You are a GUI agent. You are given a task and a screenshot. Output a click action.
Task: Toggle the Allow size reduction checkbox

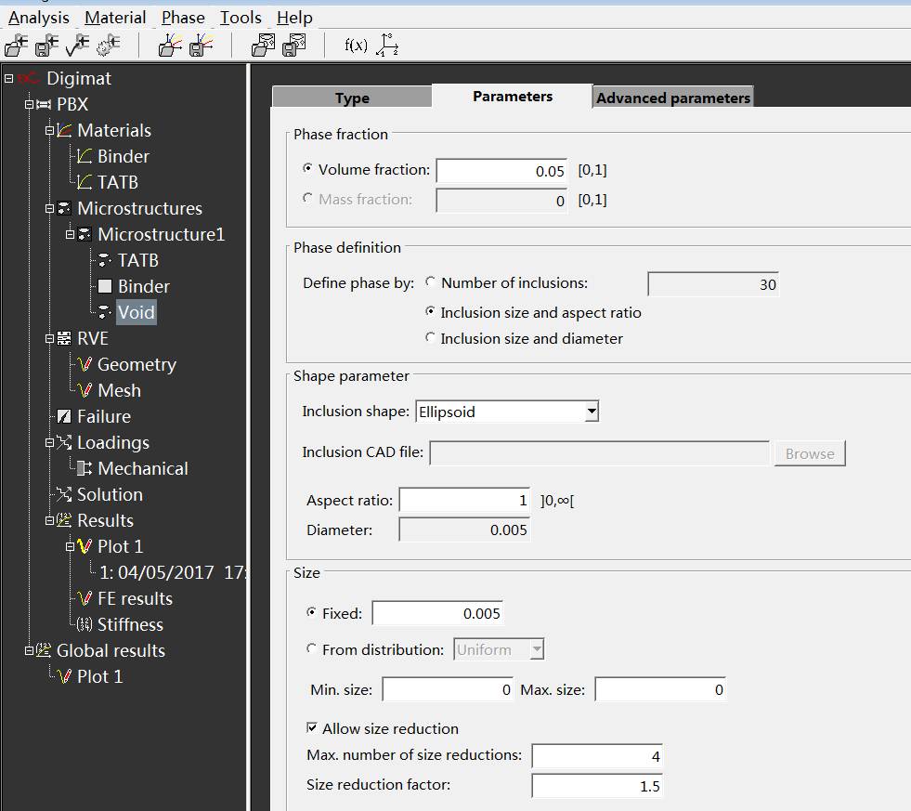point(312,728)
